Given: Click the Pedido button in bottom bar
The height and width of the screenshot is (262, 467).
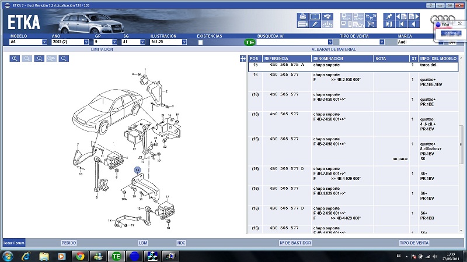Looking at the screenshot, I should (69, 242).
